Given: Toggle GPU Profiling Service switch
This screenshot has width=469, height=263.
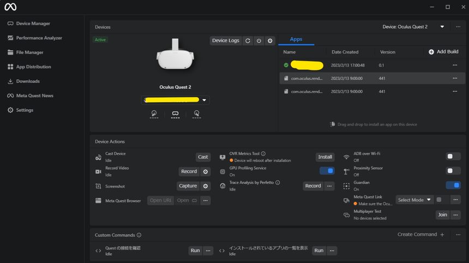Looking at the screenshot, I should (x=327, y=171).
